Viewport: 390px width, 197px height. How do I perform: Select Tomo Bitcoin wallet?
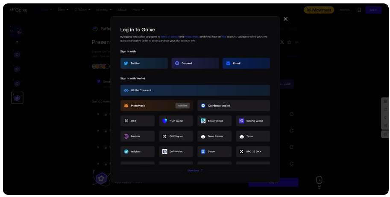(x=214, y=136)
